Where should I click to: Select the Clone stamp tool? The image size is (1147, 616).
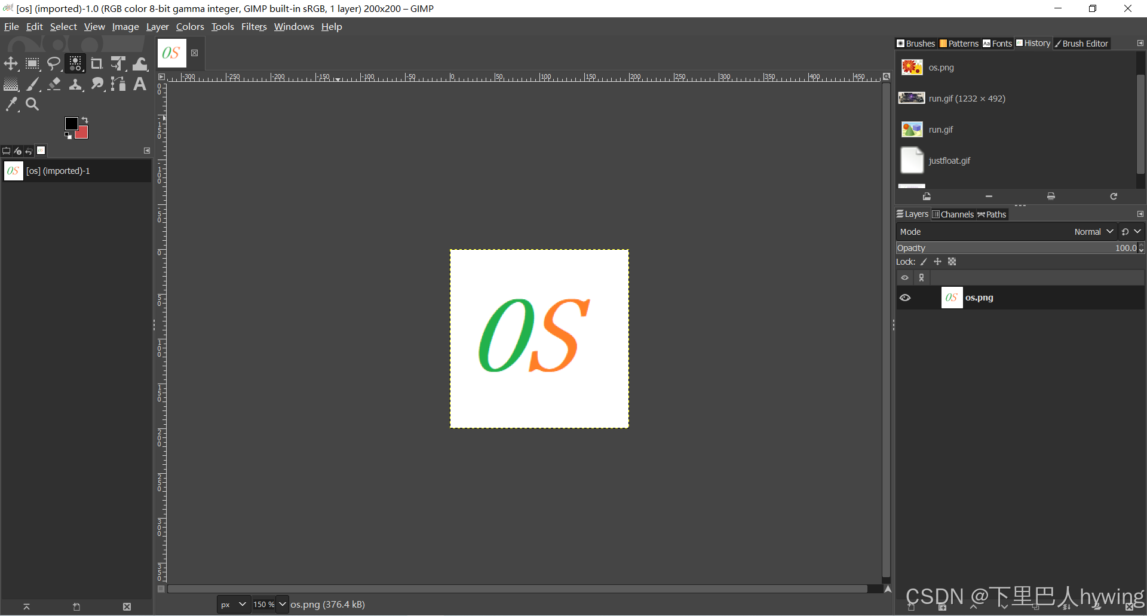tap(75, 84)
